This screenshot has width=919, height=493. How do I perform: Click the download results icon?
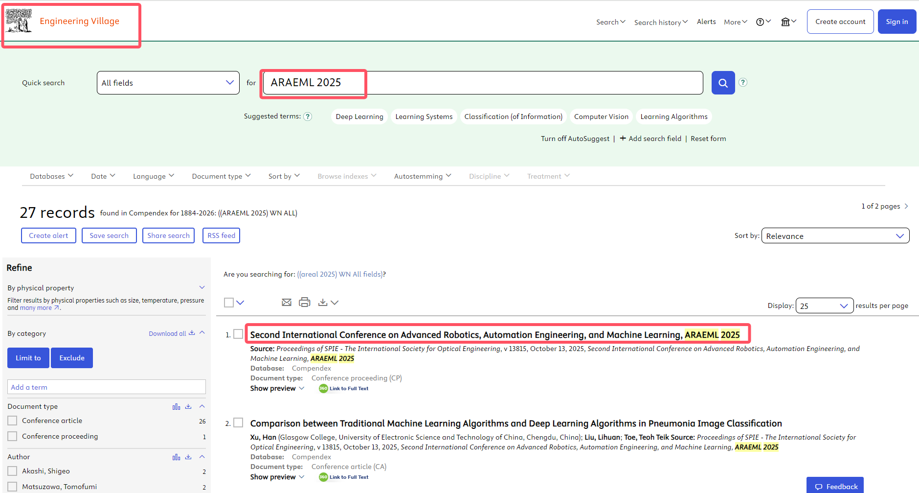click(323, 303)
